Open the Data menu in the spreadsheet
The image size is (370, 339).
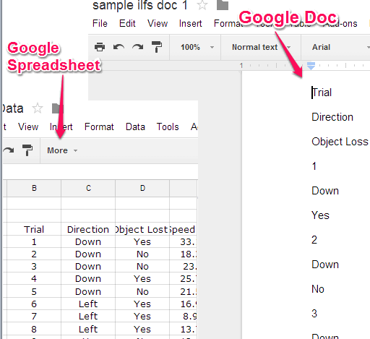(135, 126)
